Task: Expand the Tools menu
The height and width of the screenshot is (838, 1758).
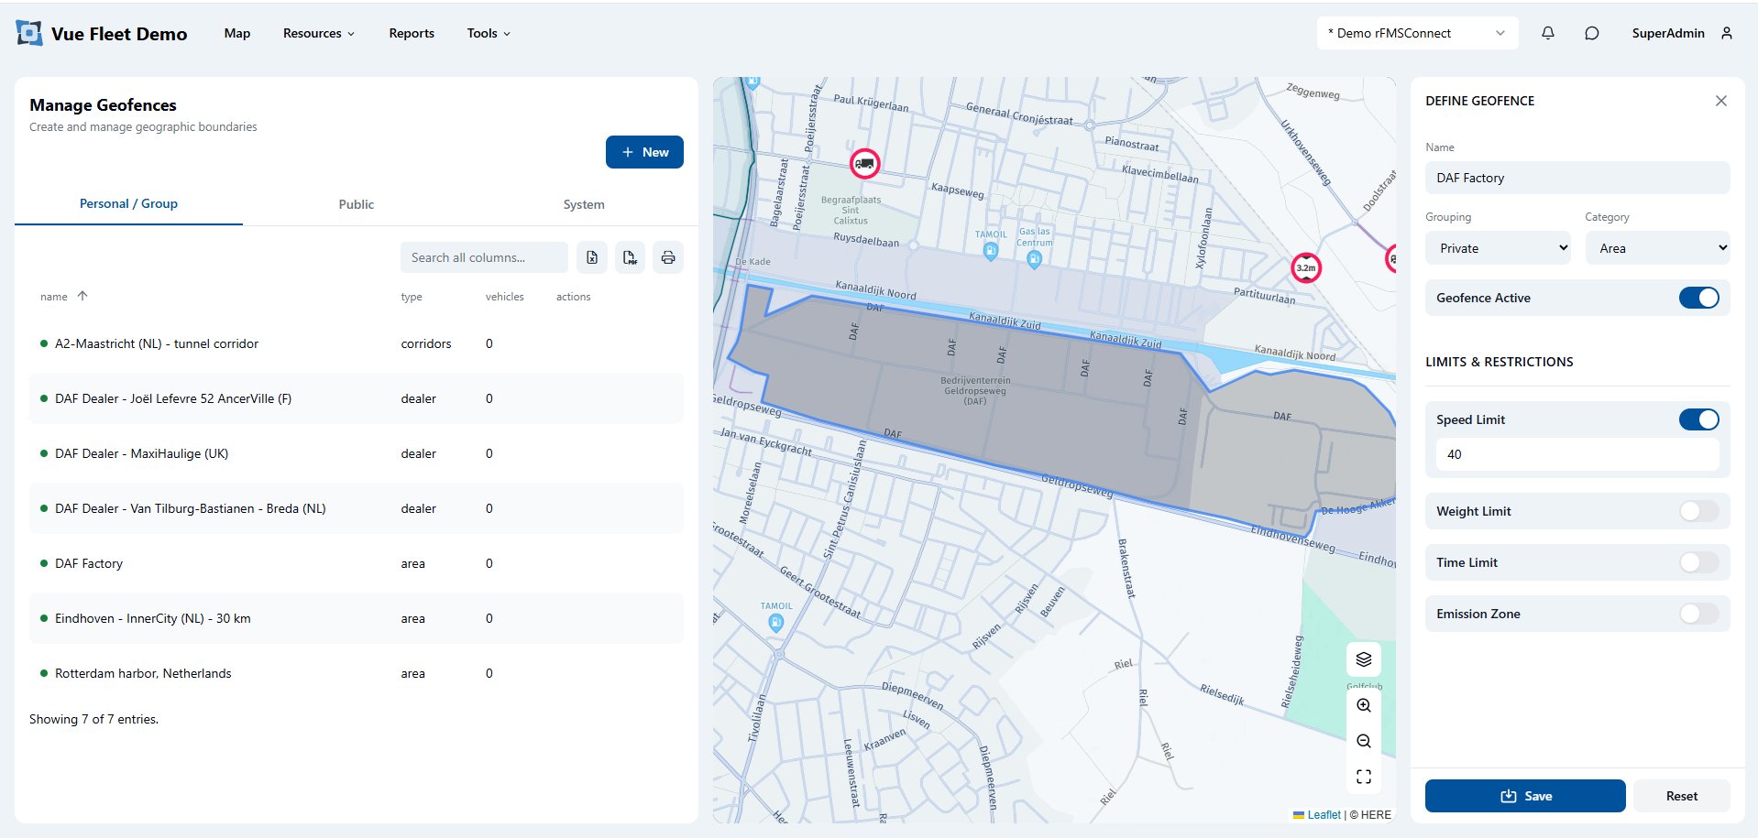Action: coord(489,33)
